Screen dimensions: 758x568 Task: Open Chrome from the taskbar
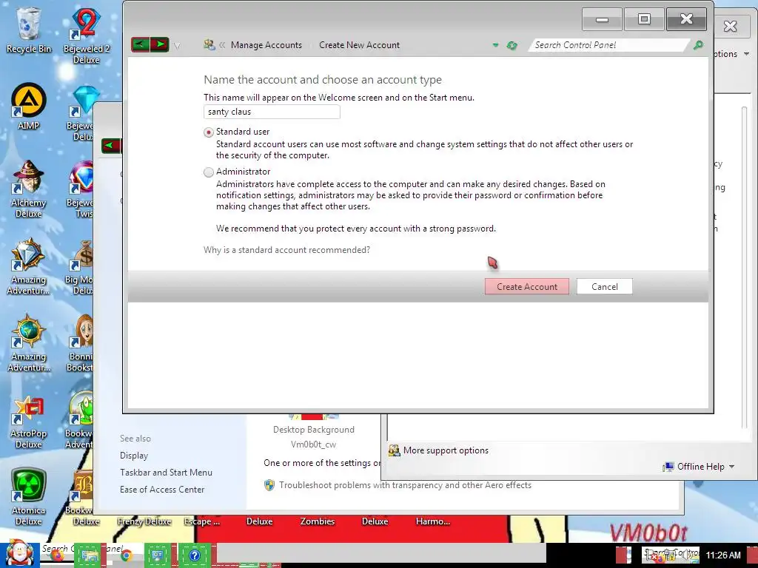(x=126, y=555)
